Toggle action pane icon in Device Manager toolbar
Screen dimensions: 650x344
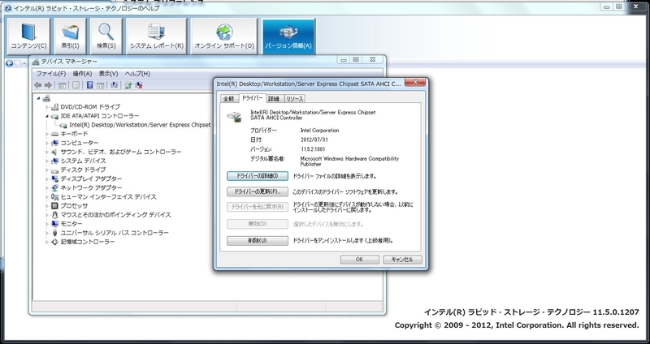[100, 85]
